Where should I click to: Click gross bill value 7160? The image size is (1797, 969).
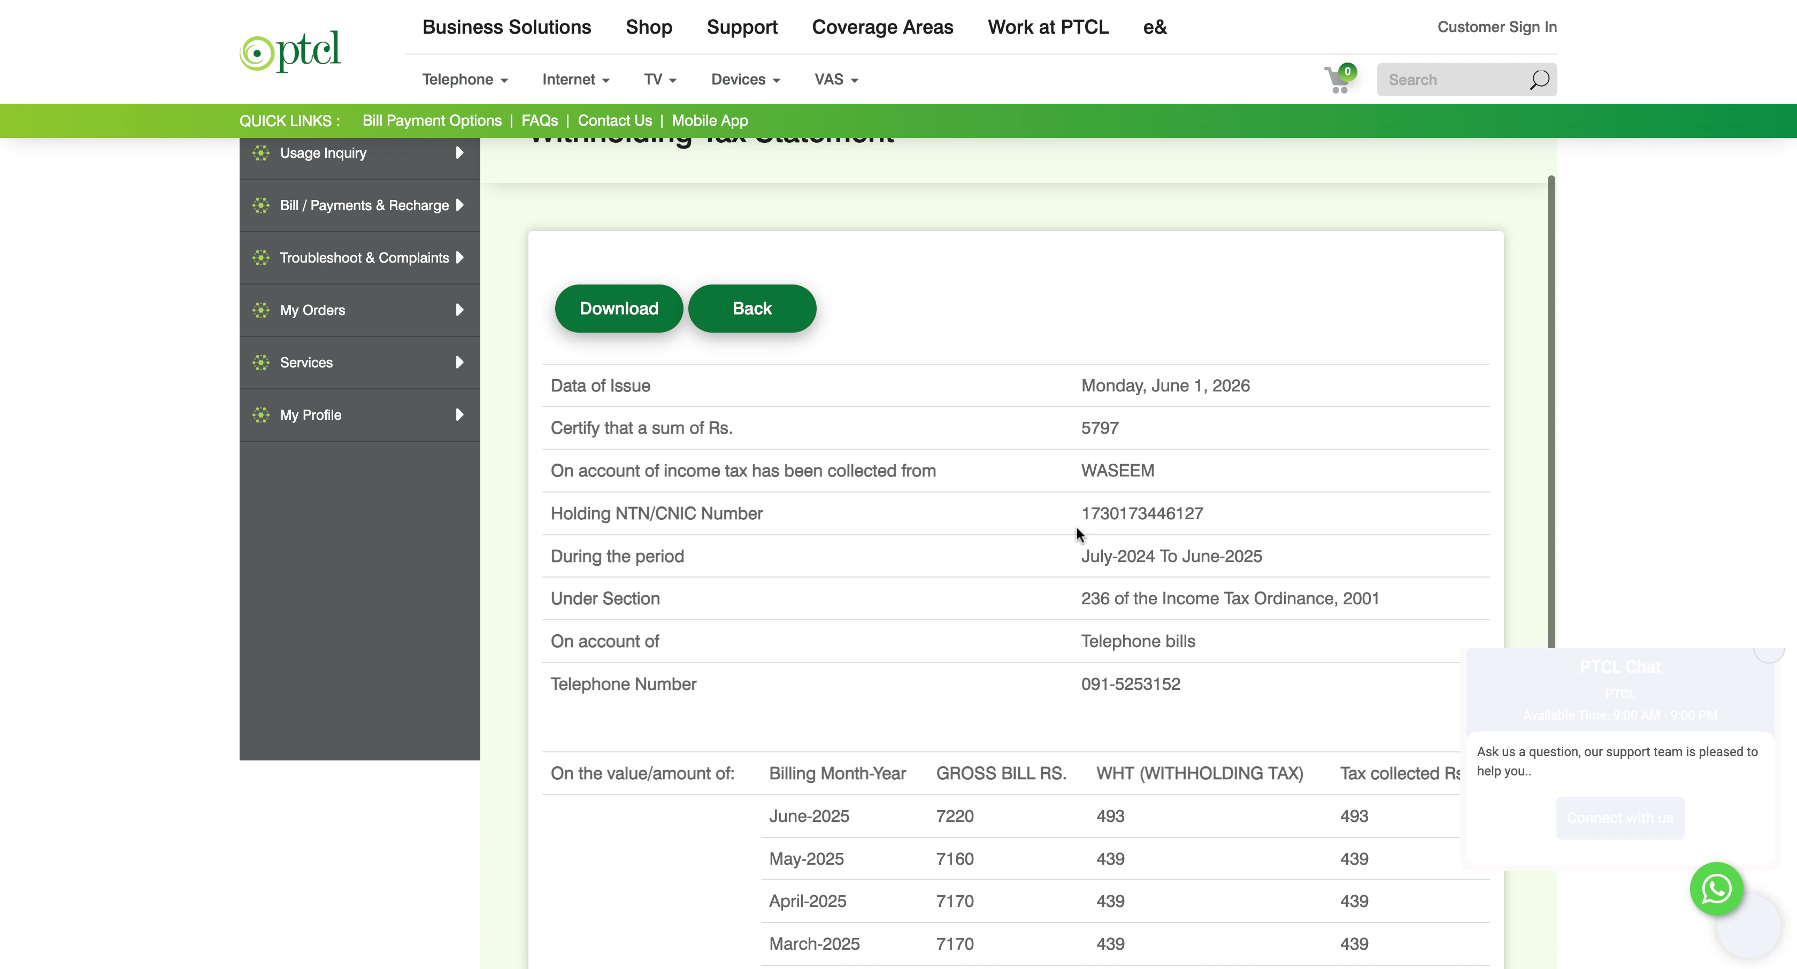[954, 859]
